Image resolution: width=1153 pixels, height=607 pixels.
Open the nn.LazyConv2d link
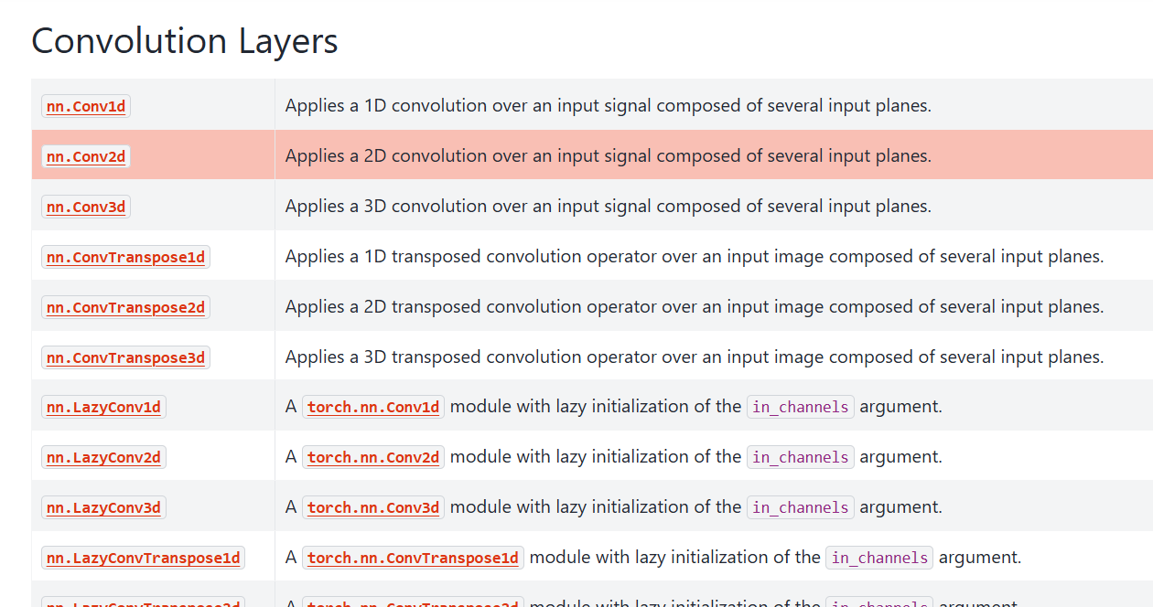point(103,457)
